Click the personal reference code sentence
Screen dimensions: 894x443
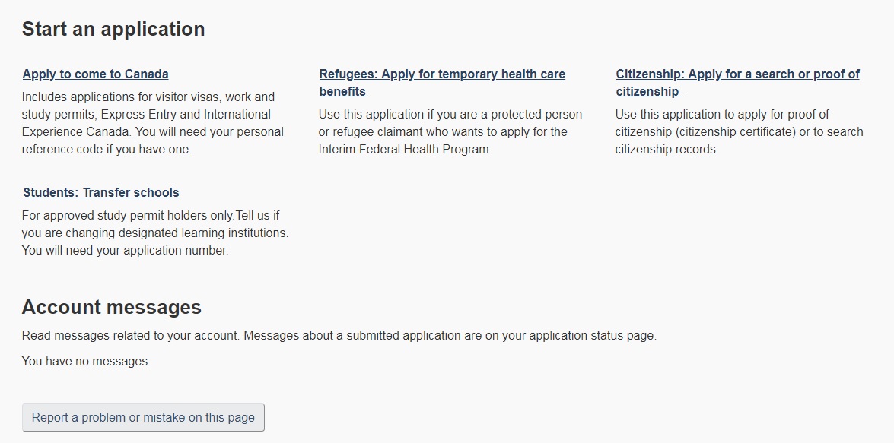tap(153, 141)
